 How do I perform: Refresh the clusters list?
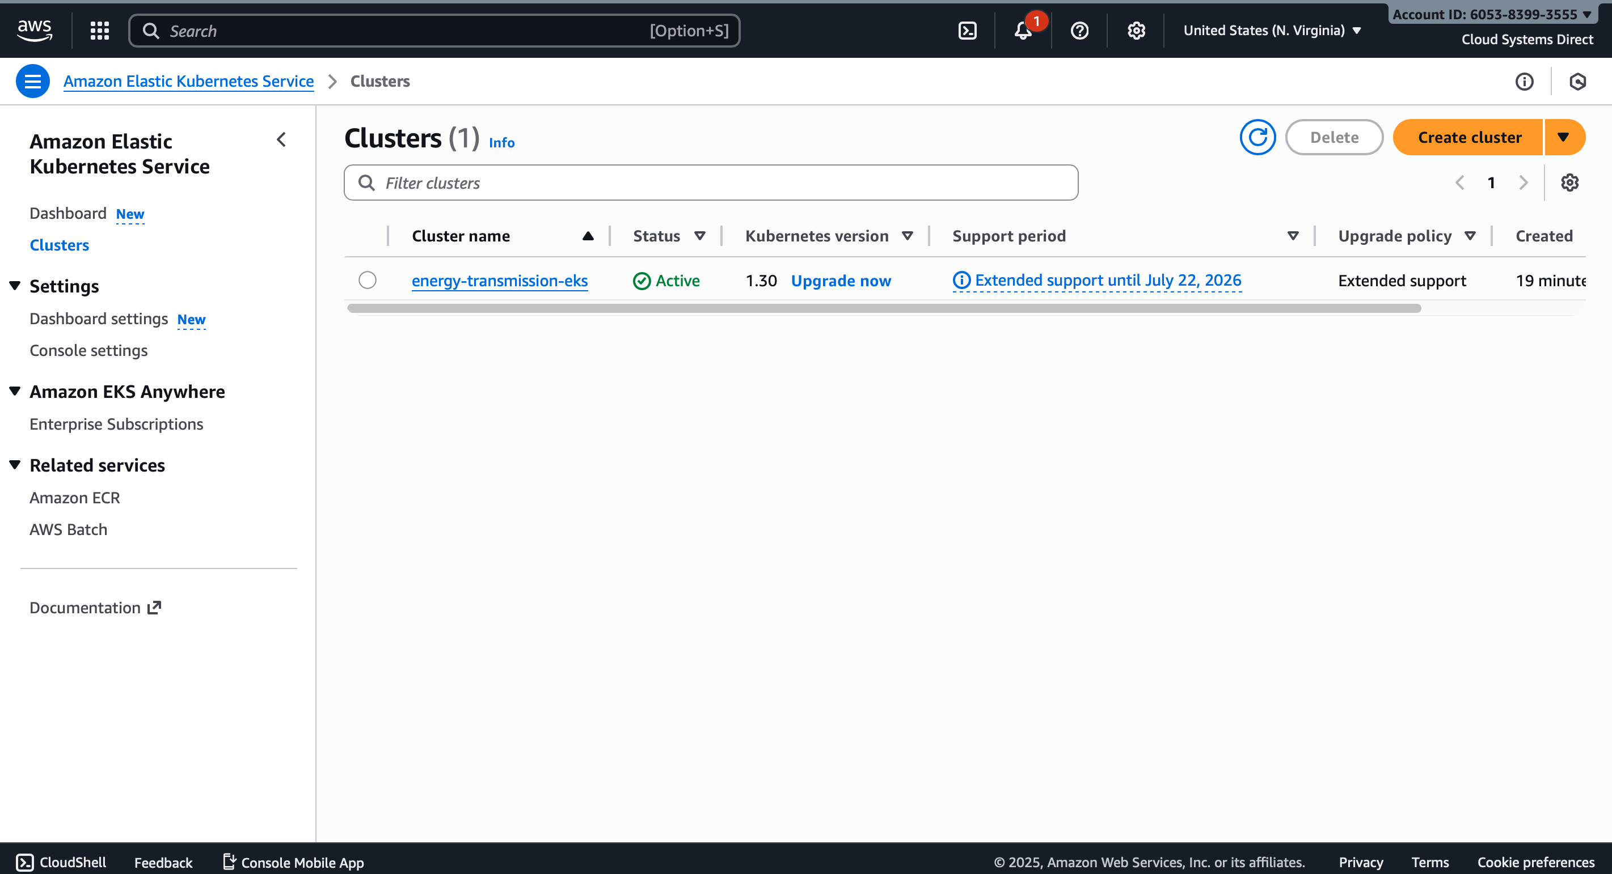1258,137
